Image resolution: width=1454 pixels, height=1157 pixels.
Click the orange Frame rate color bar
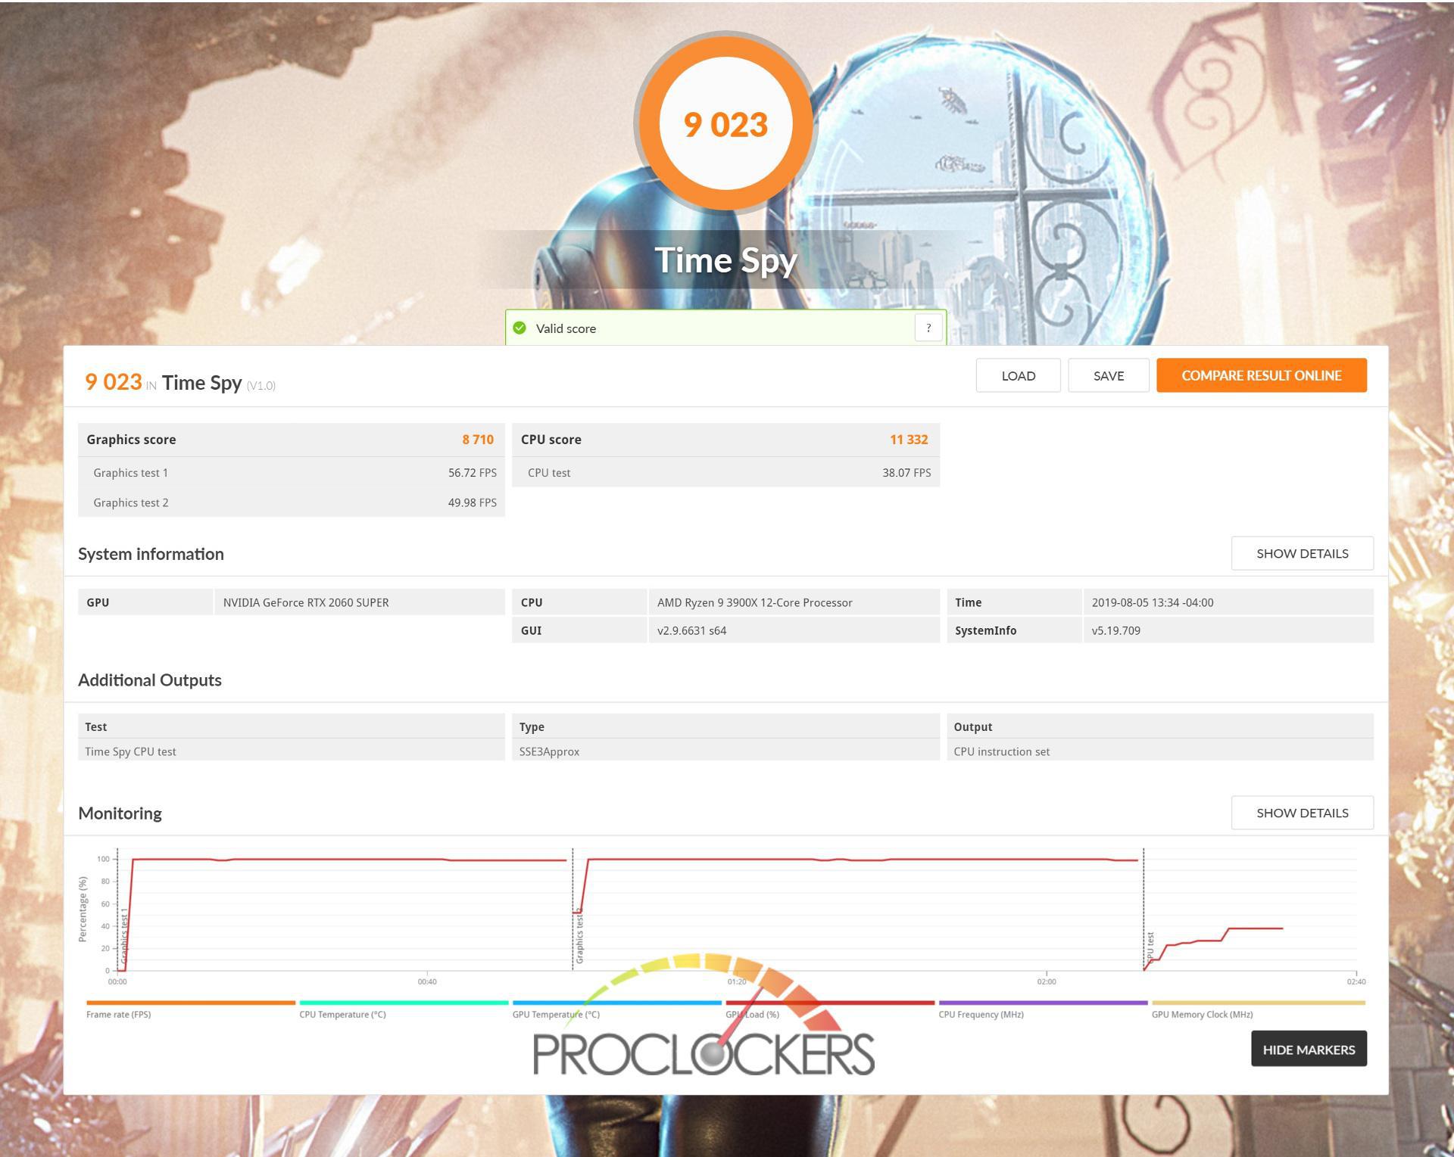[191, 1003]
